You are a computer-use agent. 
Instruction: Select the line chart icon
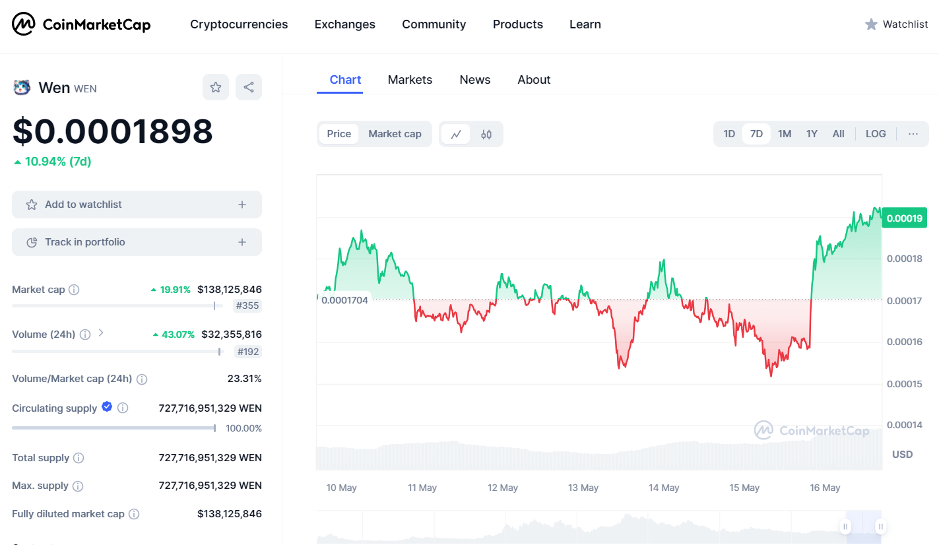click(x=456, y=133)
